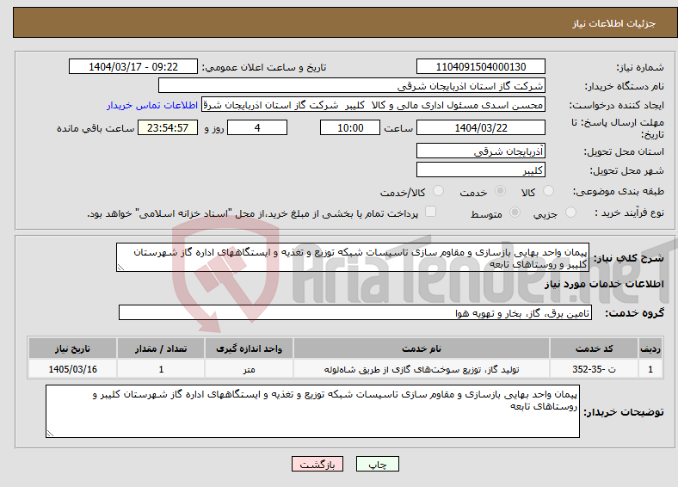The image size is (678, 487).
Task: Click the resize grip of شرح کلی نیاز textarea
Action: [120, 268]
